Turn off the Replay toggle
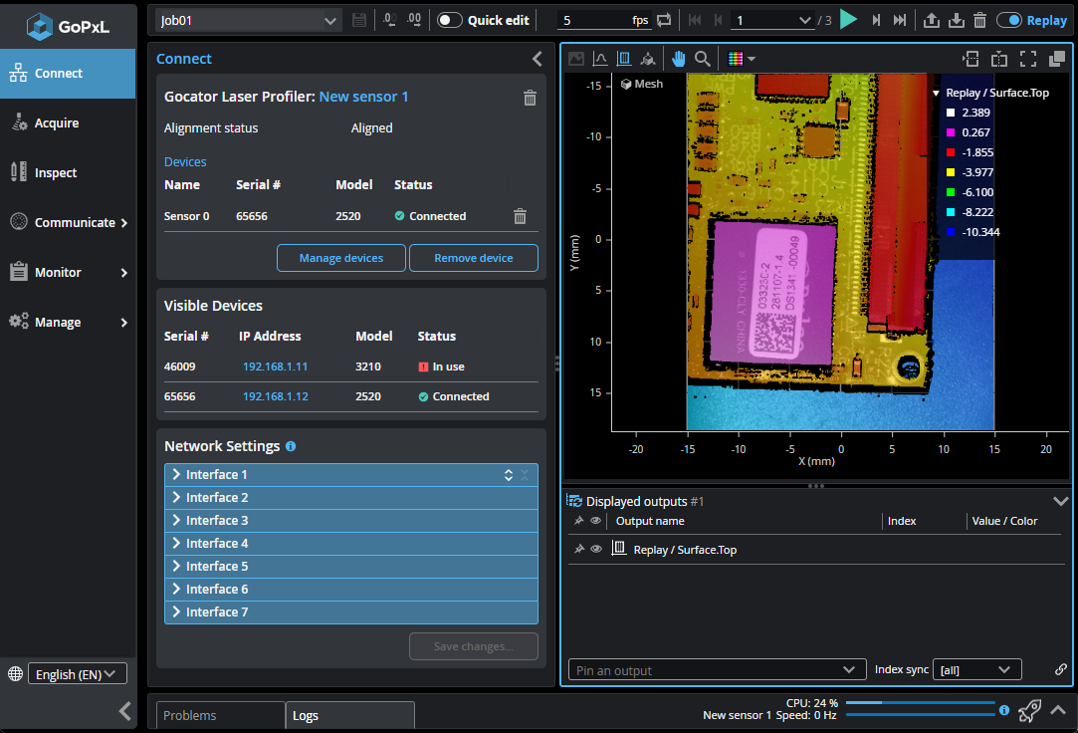The image size is (1078, 733). click(x=1008, y=20)
